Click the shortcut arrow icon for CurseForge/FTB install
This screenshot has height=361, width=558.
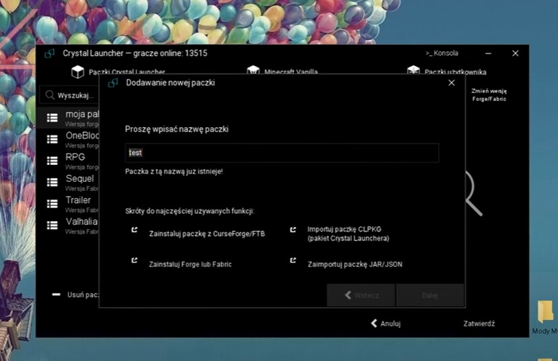coord(134,230)
